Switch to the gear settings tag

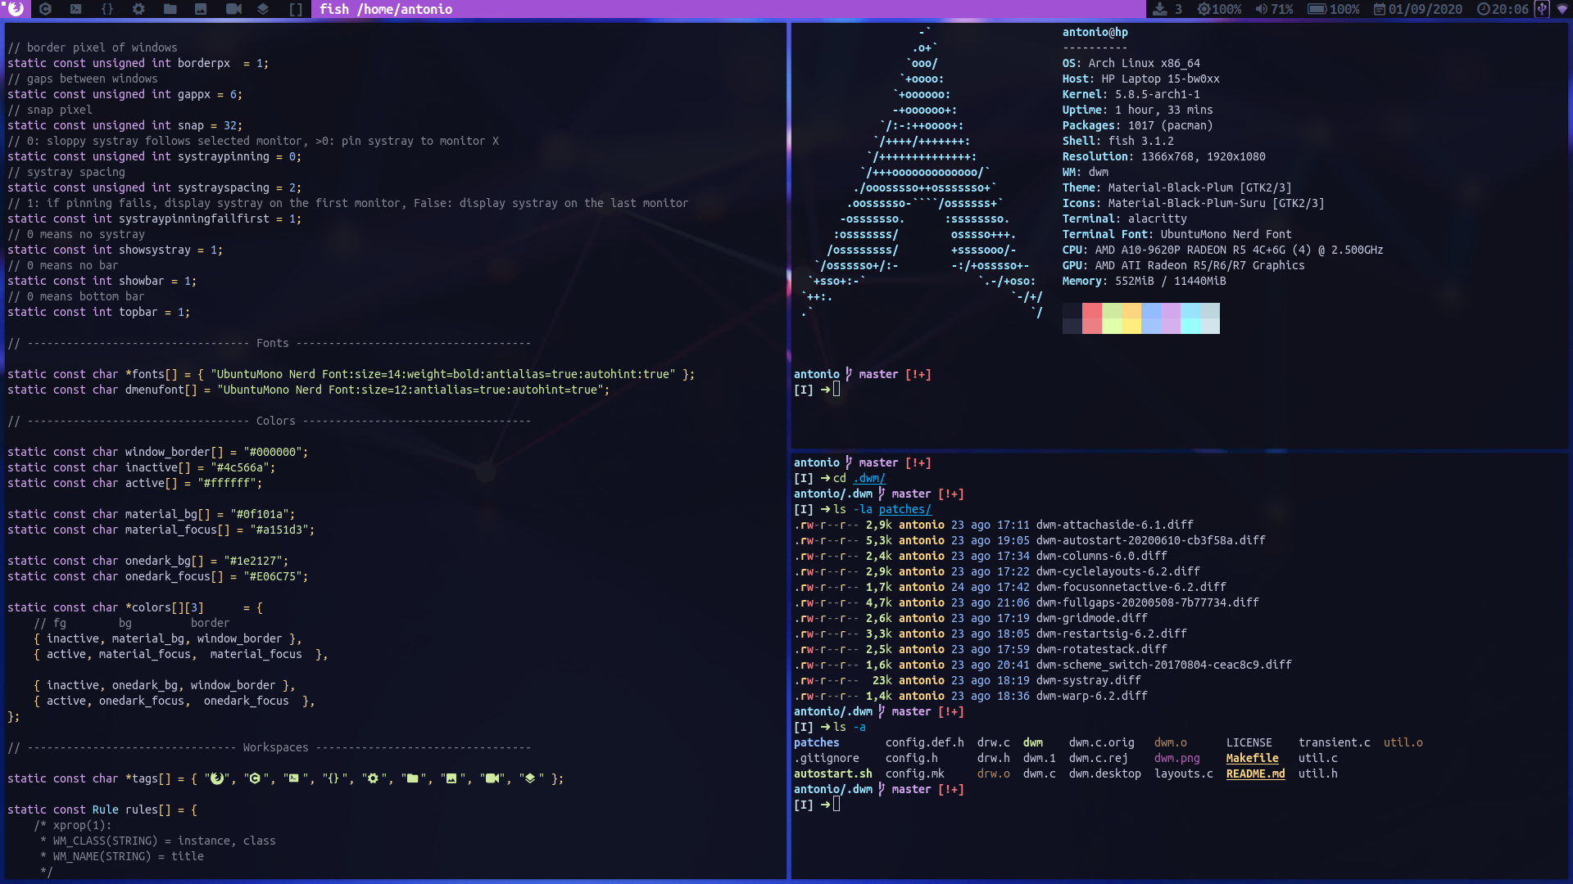click(138, 9)
